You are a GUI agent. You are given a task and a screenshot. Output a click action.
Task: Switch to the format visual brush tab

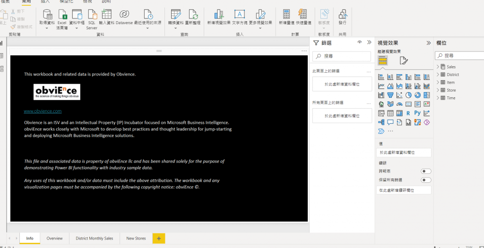click(404, 60)
